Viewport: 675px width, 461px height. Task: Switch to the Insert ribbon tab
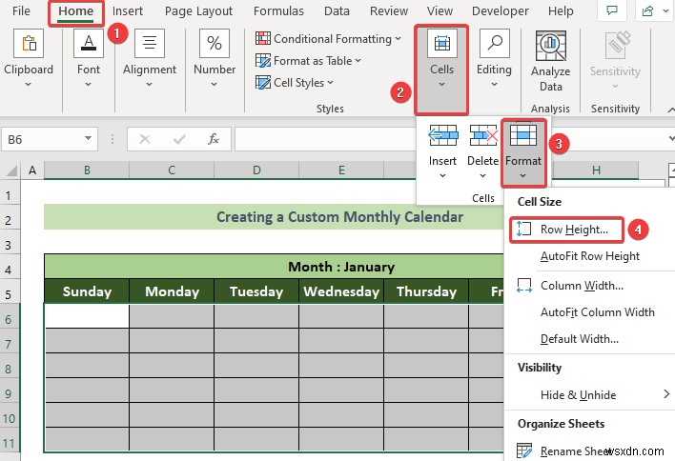click(x=128, y=10)
